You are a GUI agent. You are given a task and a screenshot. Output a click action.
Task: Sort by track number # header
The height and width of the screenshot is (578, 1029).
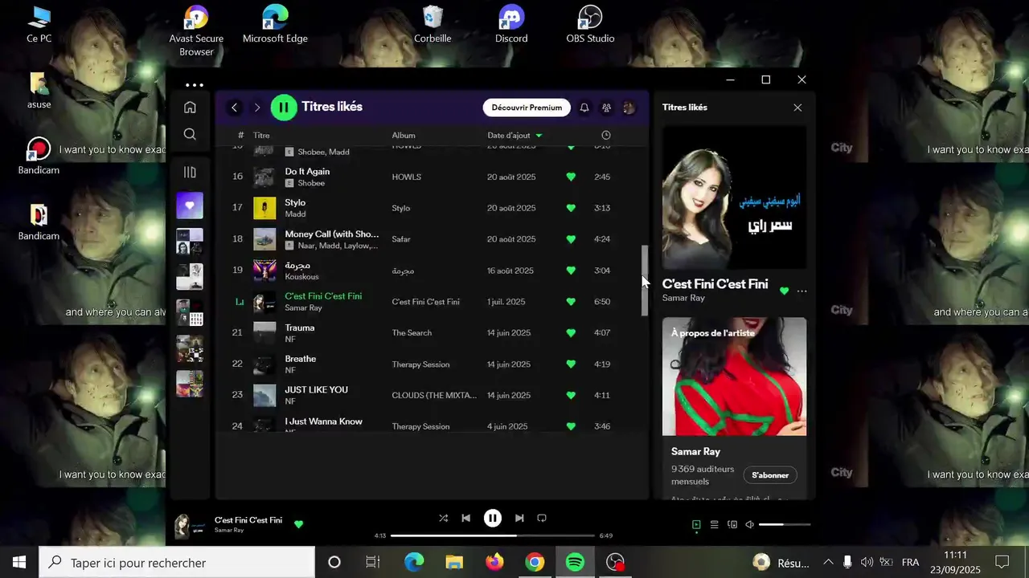point(240,135)
